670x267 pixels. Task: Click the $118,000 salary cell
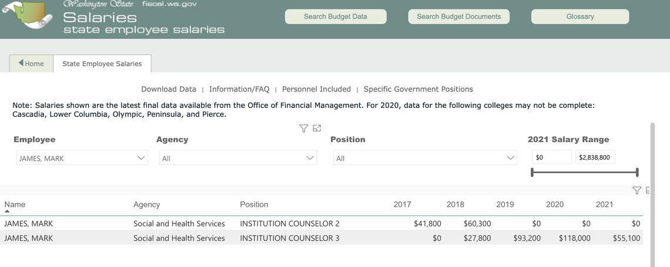[575, 238]
